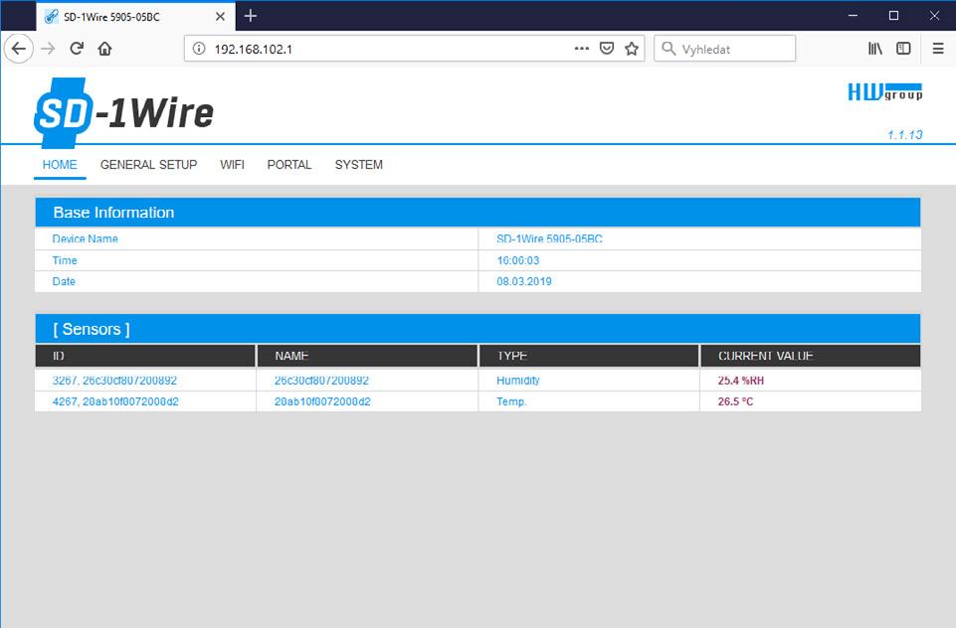Viewport: 956px width, 628px height.
Task: Click the Date label
Action: click(64, 281)
